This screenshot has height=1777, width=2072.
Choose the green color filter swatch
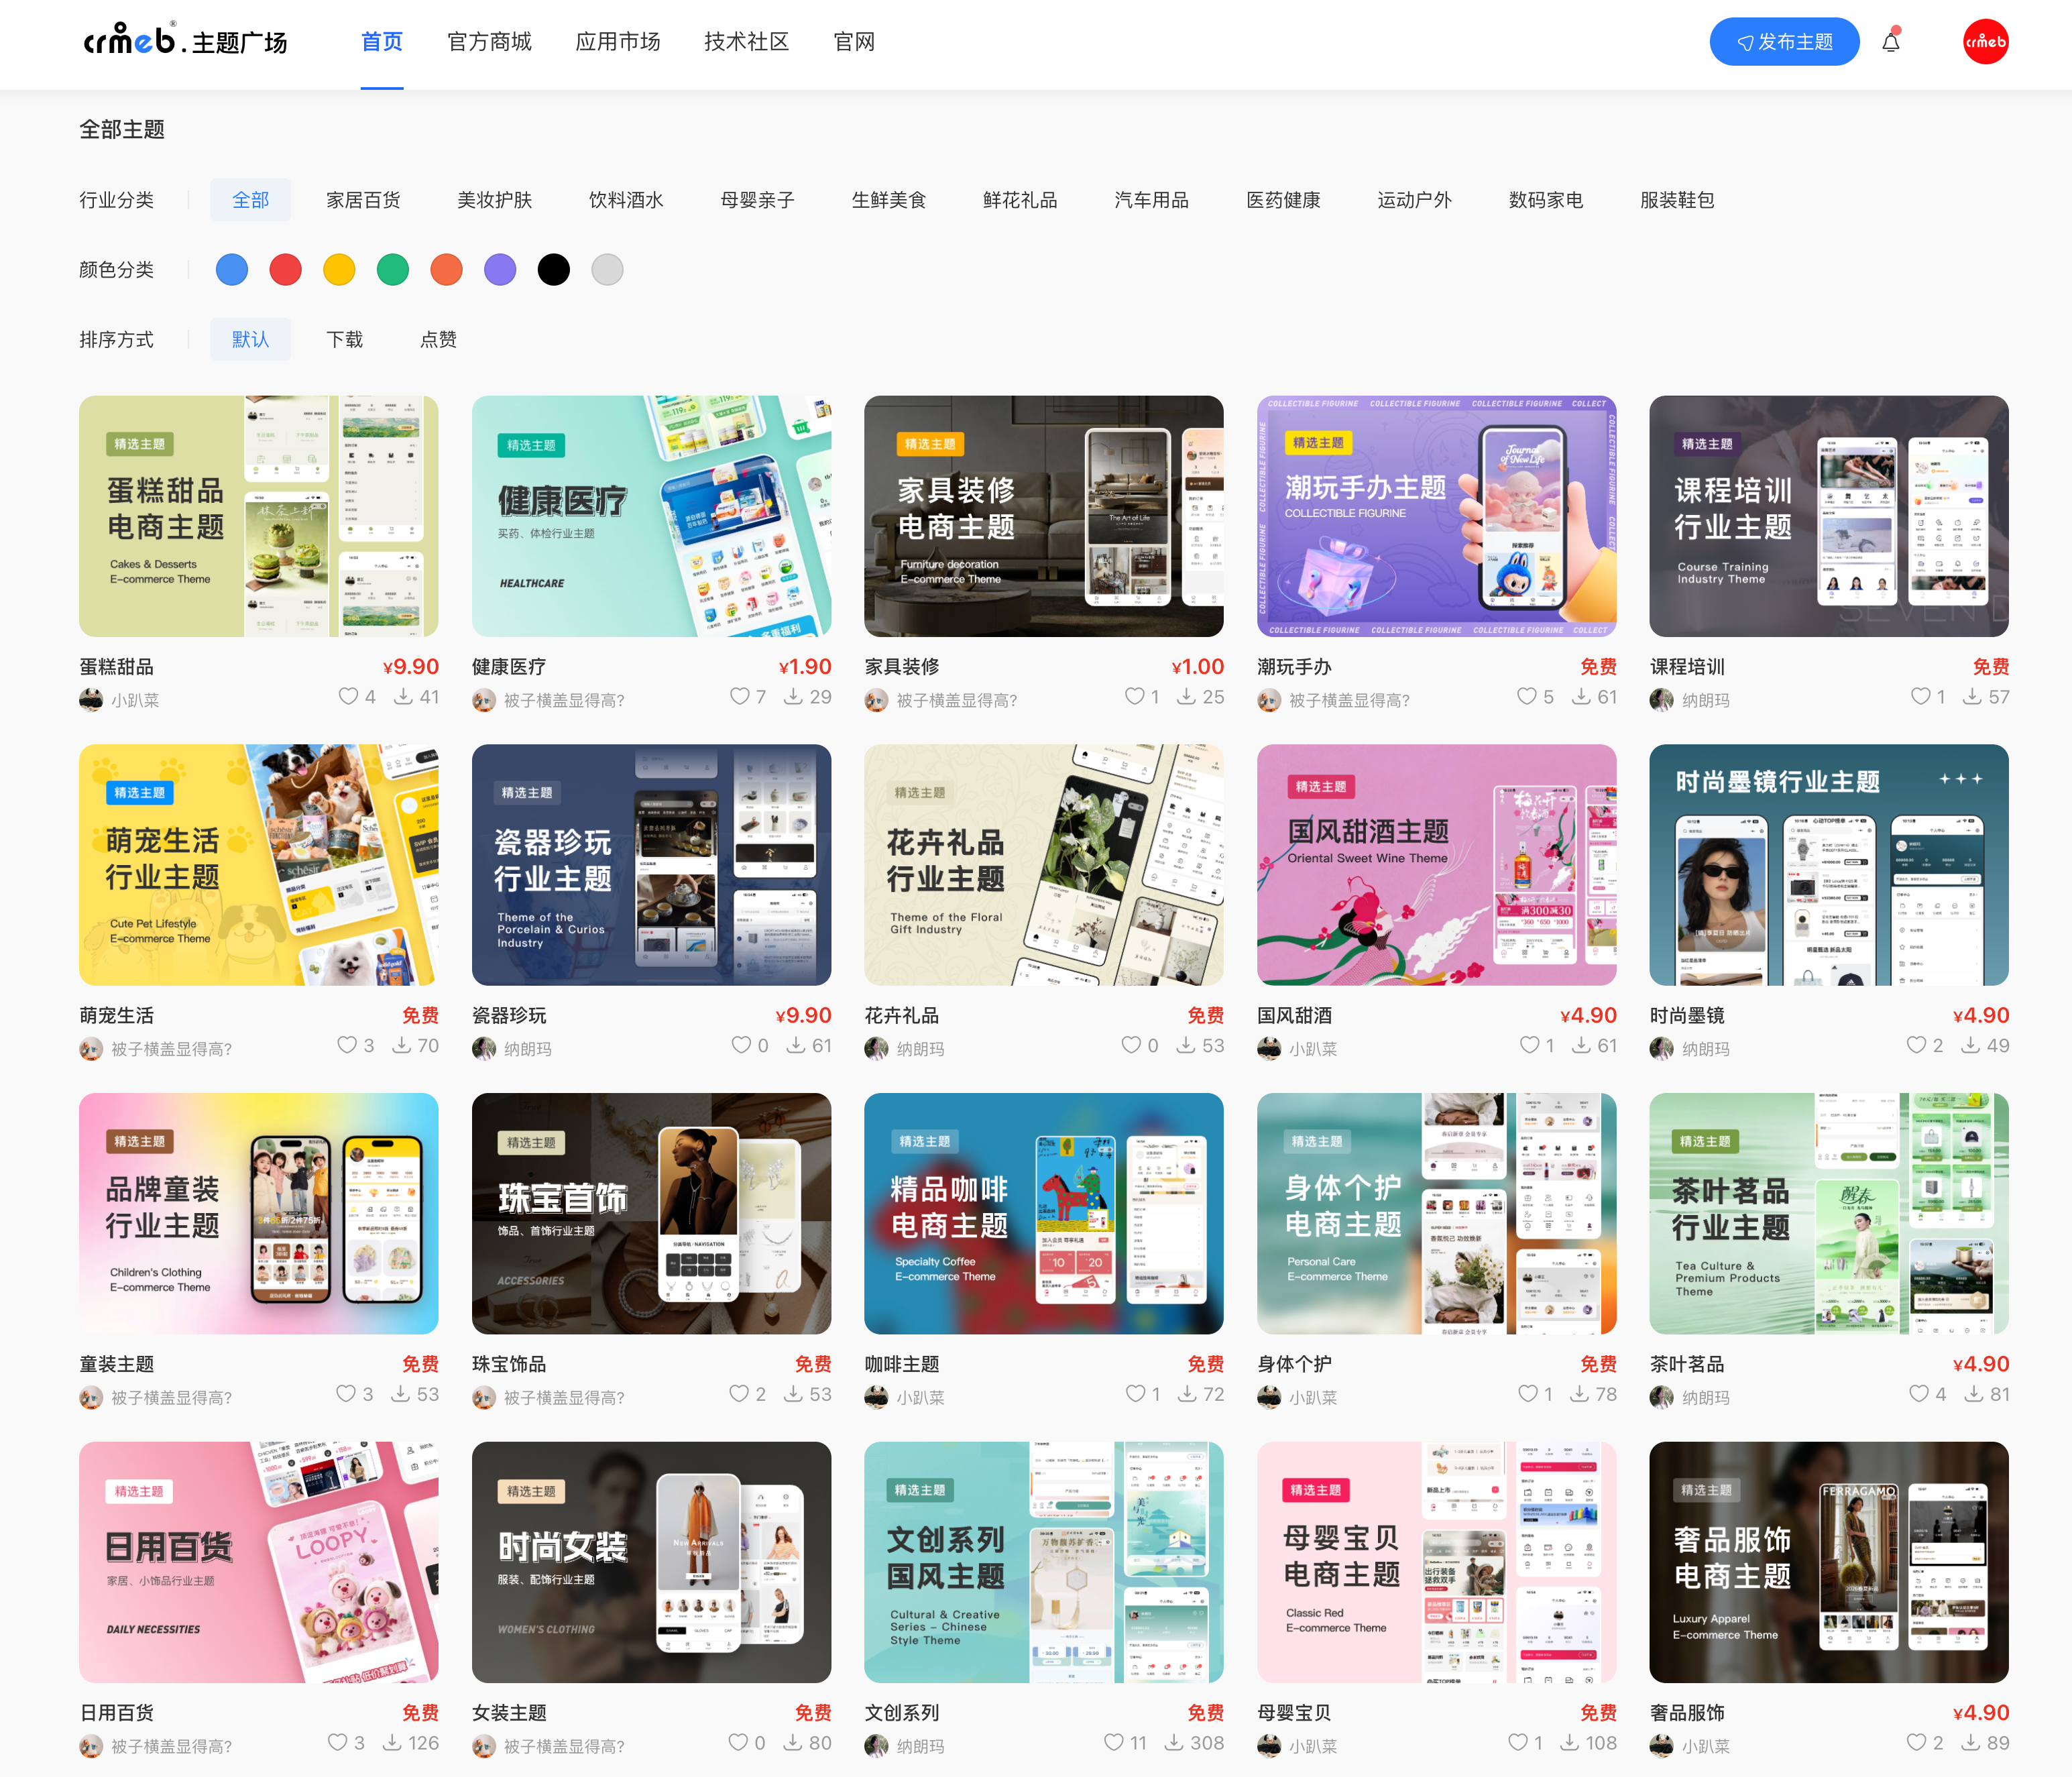(x=393, y=270)
